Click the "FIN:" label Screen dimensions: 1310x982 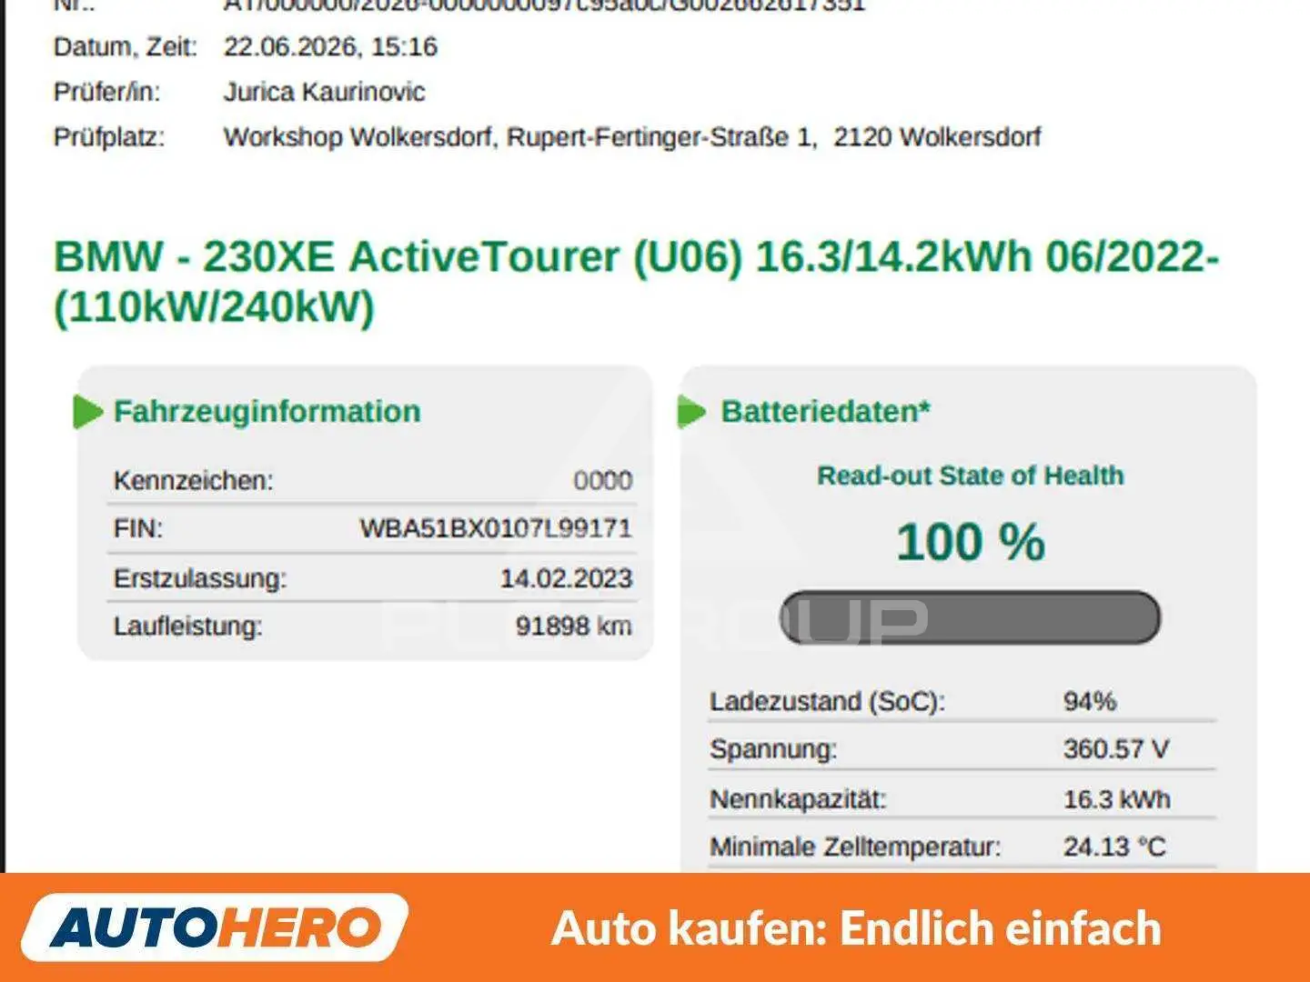[138, 528]
